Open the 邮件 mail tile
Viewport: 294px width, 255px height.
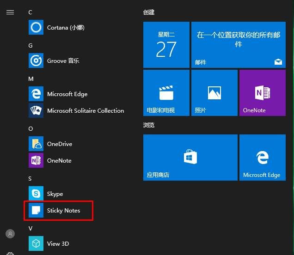[x=238, y=45]
